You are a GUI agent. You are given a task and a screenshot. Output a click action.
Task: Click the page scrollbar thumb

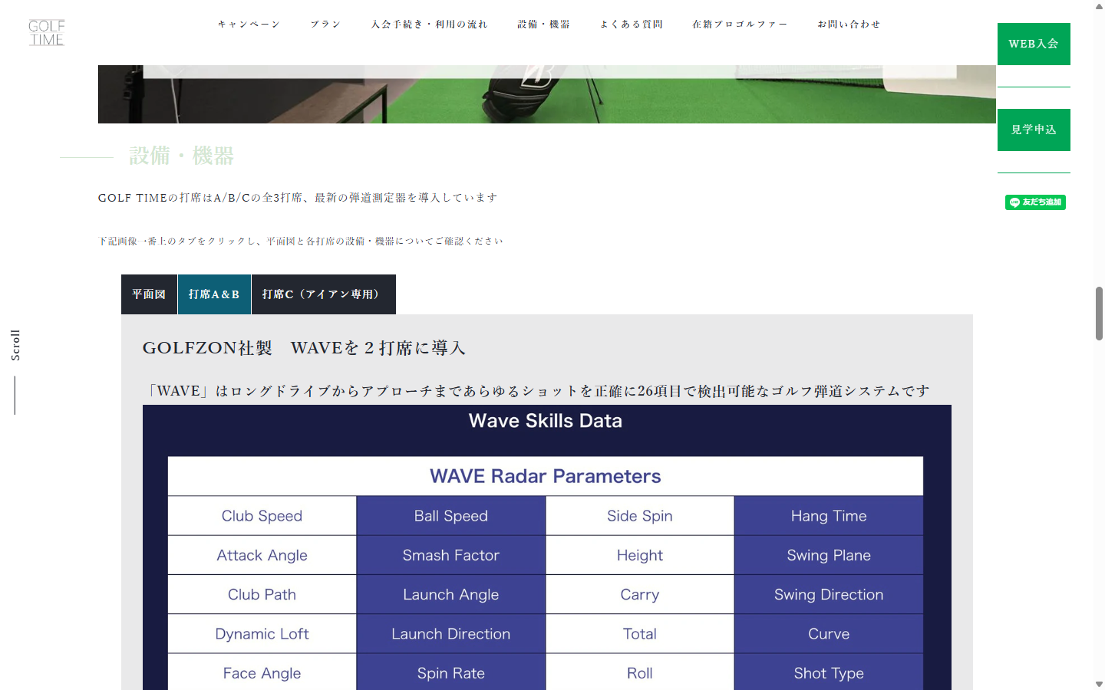click(x=1099, y=314)
